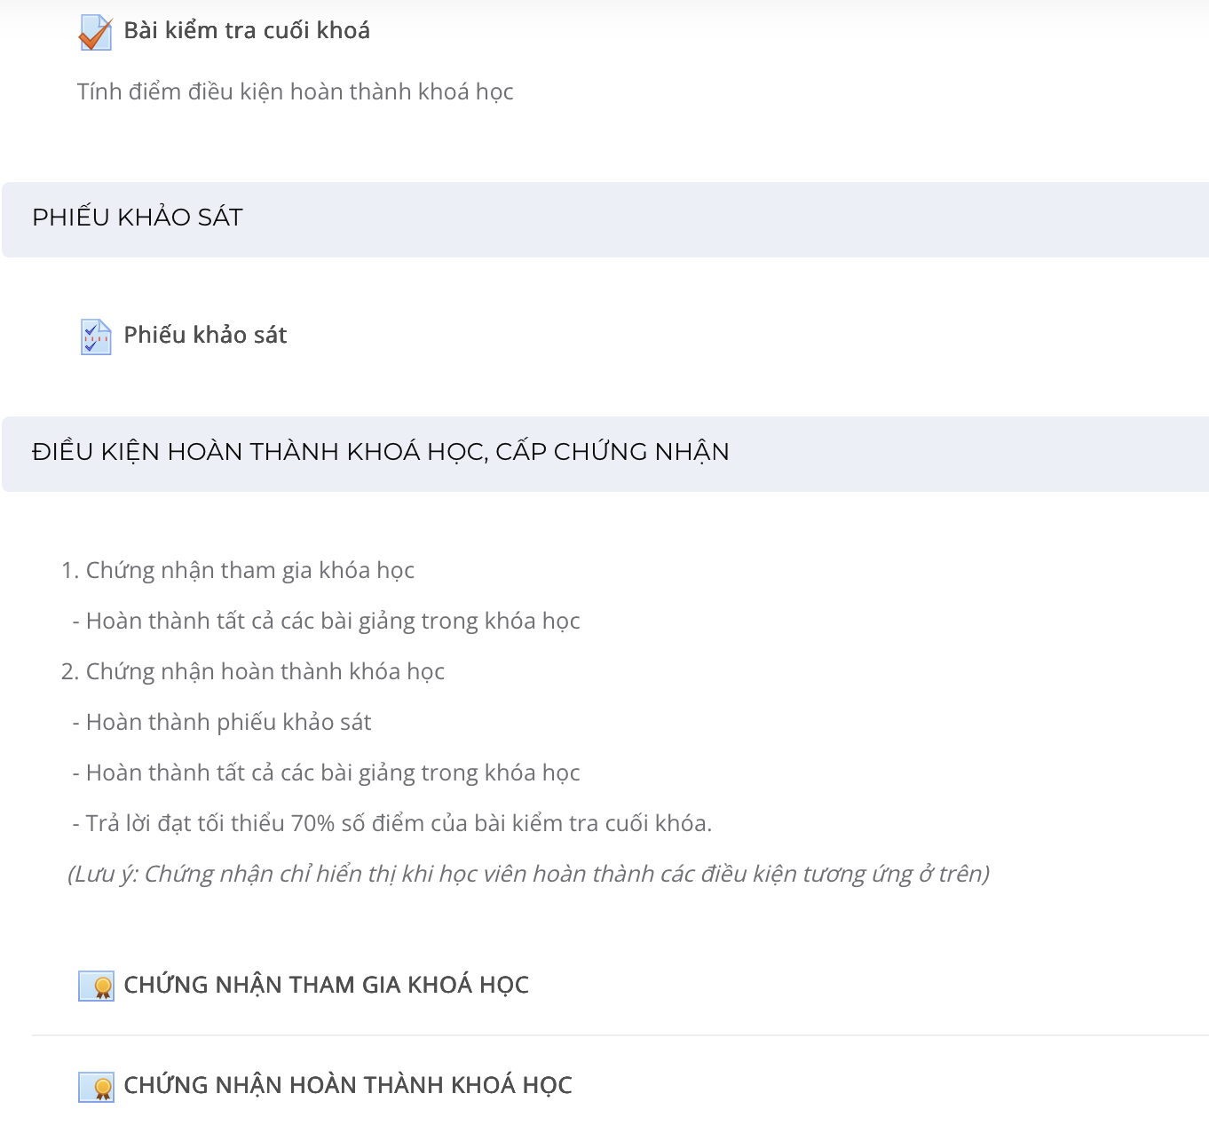The height and width of the screenshot is (1133, 1209).
Task: Open CHỨNG NHẬN HOÀN THÀNH KHOÁ HỌC certificate
Action: pos(348,1085)
